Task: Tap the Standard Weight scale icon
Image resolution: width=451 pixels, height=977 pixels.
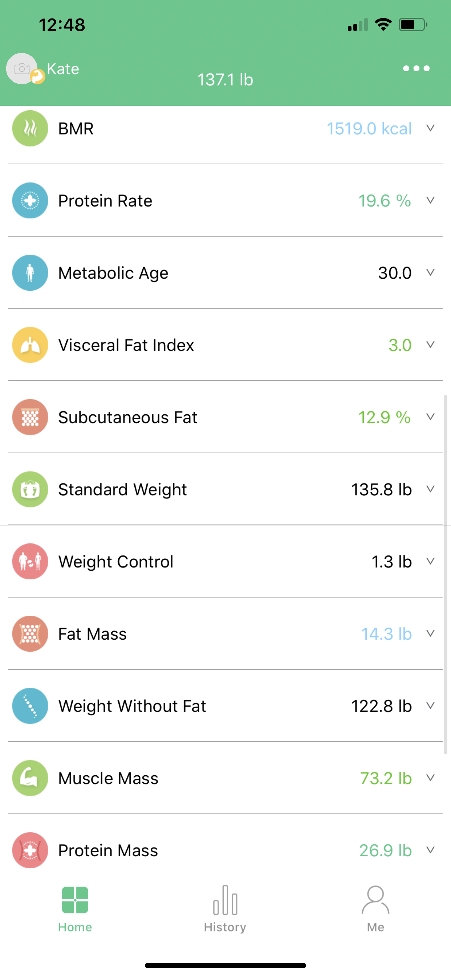Action: 30,489
